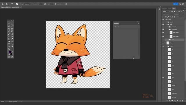The height and width of the screenshot is (105, 186).
Task: Select the Hand tool
Action: point(12,46)
